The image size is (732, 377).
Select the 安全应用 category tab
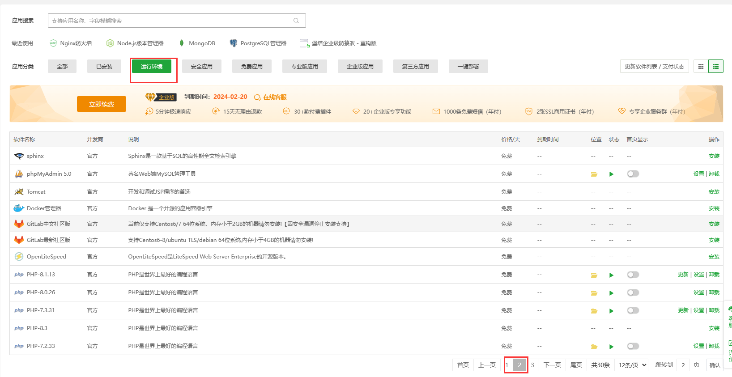coord(202,66)
